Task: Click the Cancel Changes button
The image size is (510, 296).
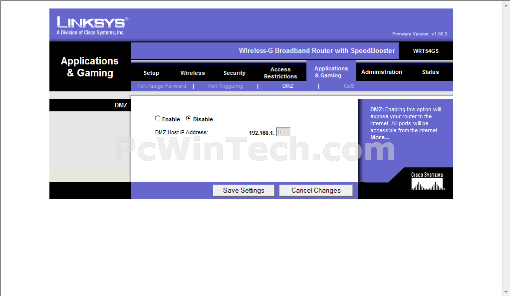Action: coord(316,190)
